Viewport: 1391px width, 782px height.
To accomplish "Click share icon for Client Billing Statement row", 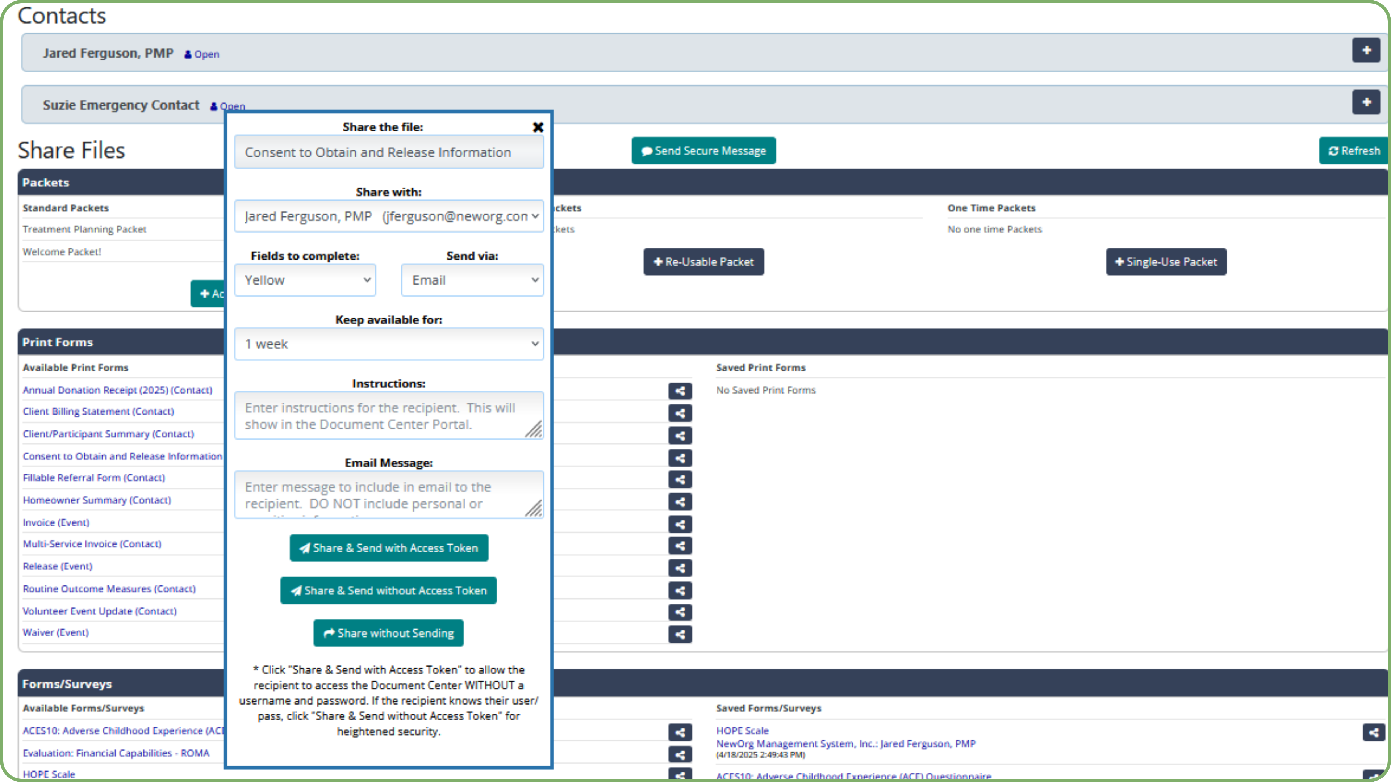I will coord(680,413).
